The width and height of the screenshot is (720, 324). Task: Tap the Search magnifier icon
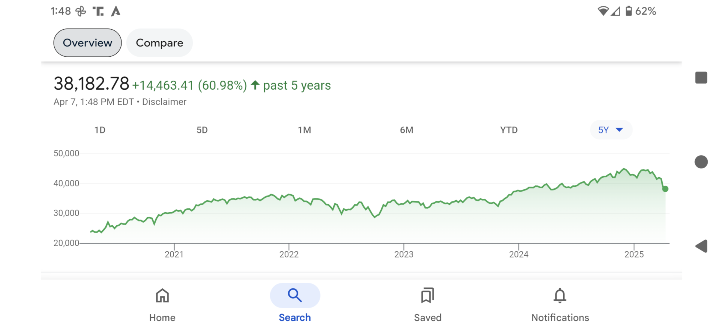click(295, 295)
